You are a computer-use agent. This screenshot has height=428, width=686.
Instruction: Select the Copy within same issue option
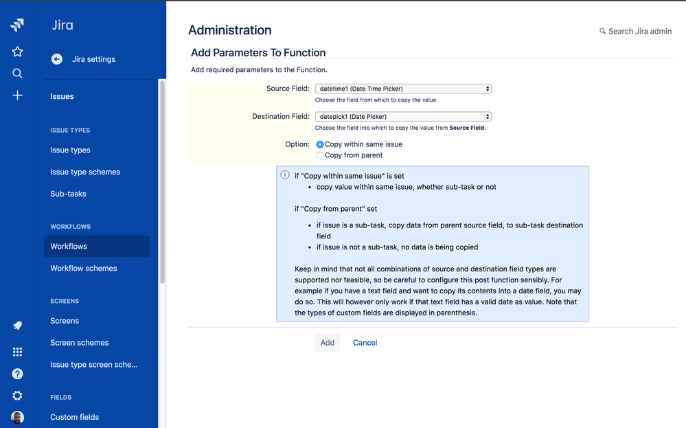(320, 144)
